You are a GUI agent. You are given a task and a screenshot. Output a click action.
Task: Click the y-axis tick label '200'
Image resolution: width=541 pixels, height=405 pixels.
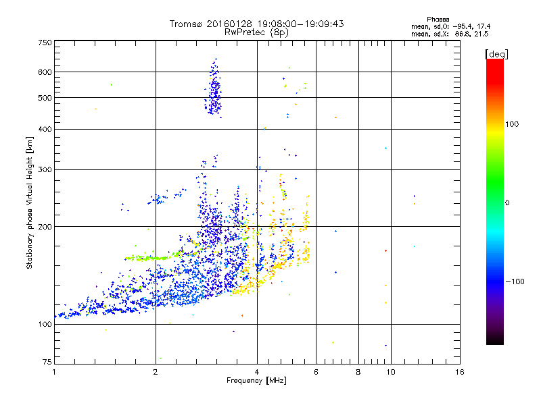pyautogui.click(x=45, y=227)
